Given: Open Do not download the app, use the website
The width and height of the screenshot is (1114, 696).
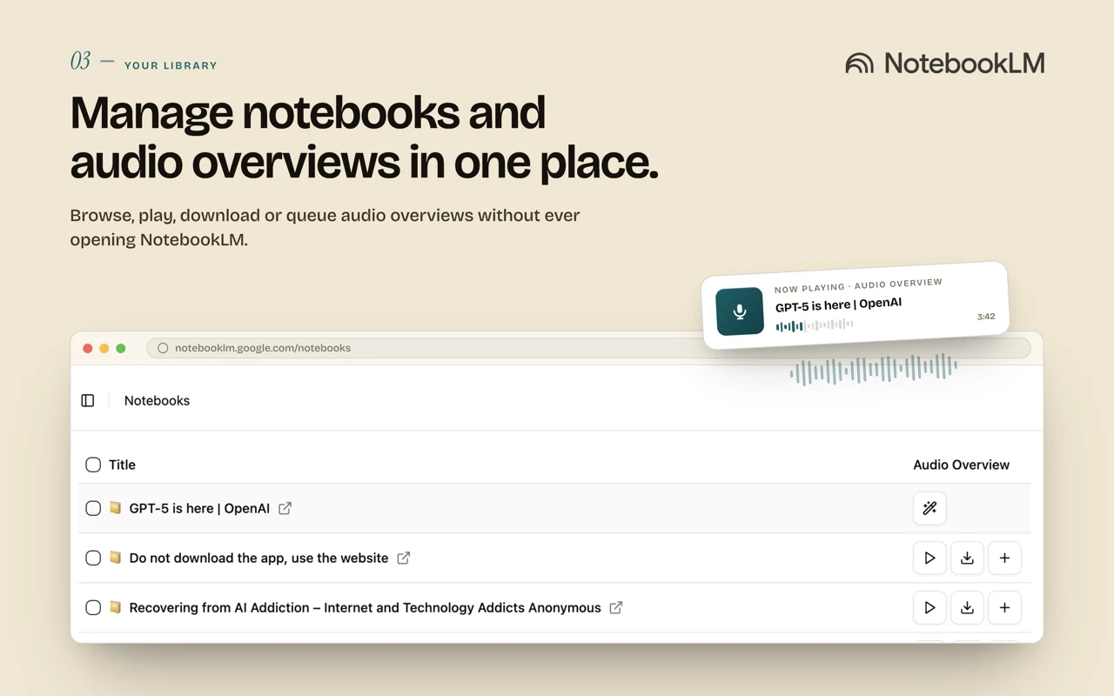Looking at the screenshot, I should pyautogui.click(x=258, y=558).
